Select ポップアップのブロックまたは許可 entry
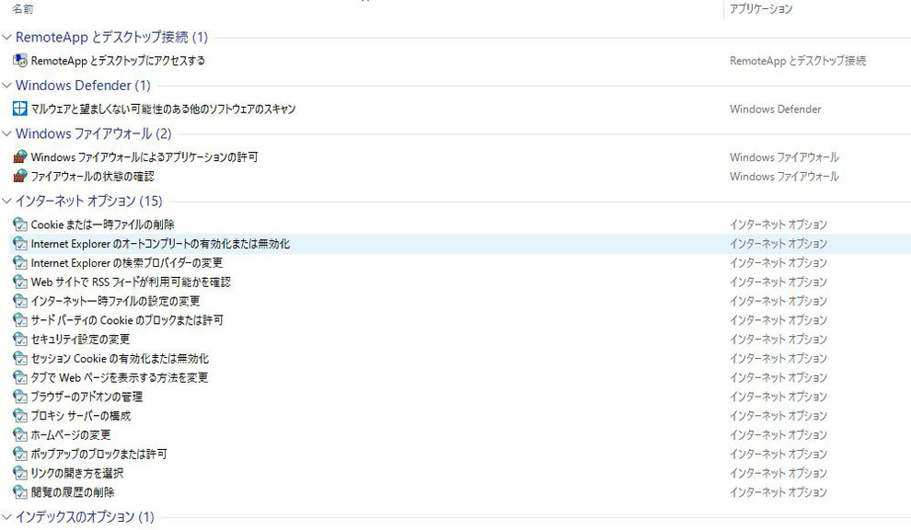This screenshot has height=530, width=911. (x=98, y=454)
